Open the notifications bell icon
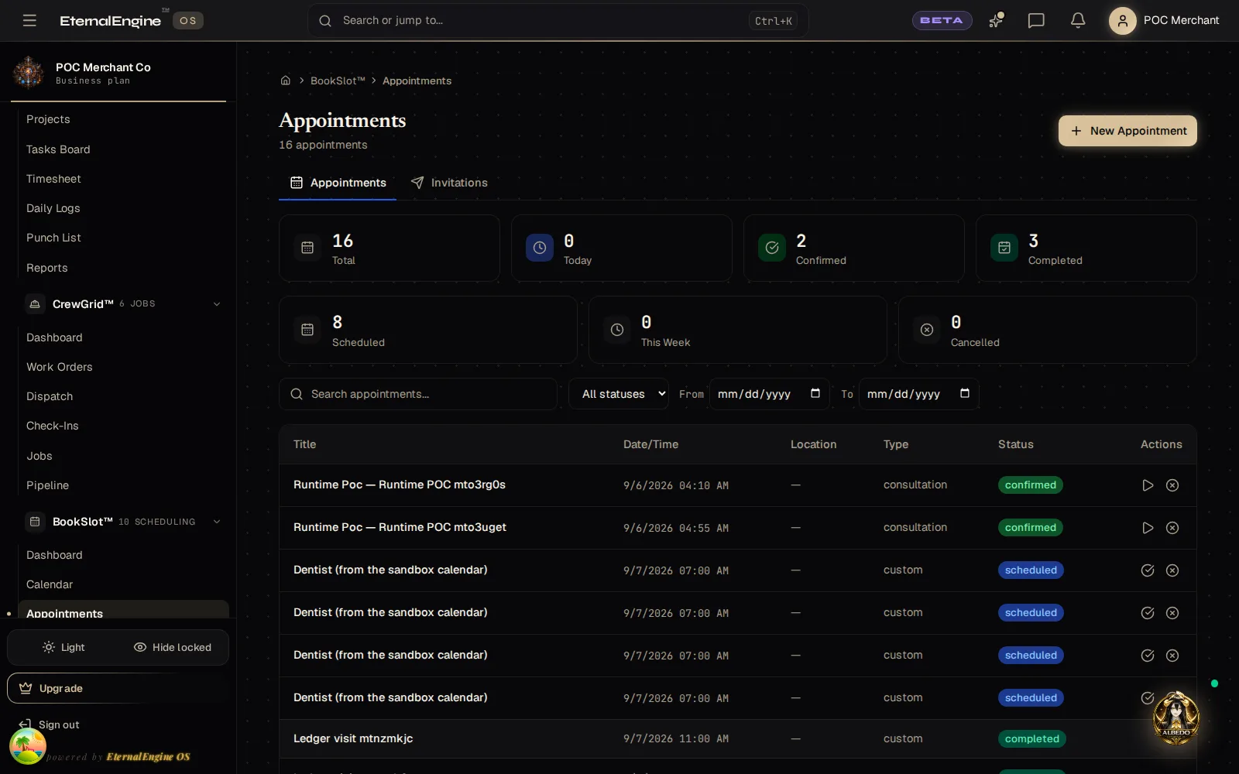This screenshot has width=1239, height=774. point(1078,20)
